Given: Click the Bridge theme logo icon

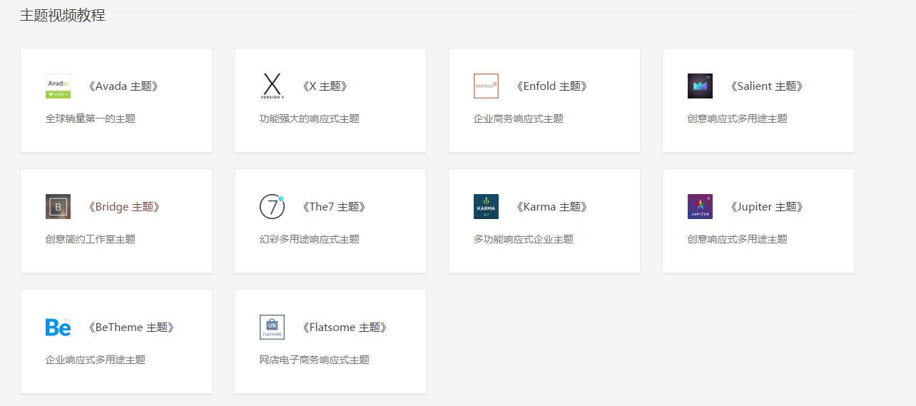Looking at the screenshot, I should coord(58,206).
